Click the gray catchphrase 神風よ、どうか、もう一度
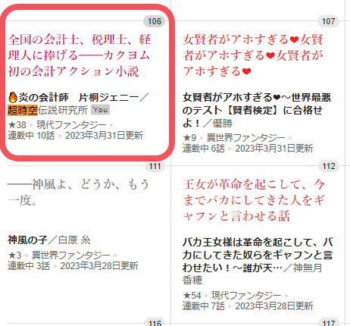This screenshot has height=326, width=350. [78, 193]
